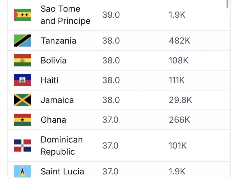
Task: Click the 39.0 value for Sao Tome
Action: pyautogui.click(x=111, y=15)
